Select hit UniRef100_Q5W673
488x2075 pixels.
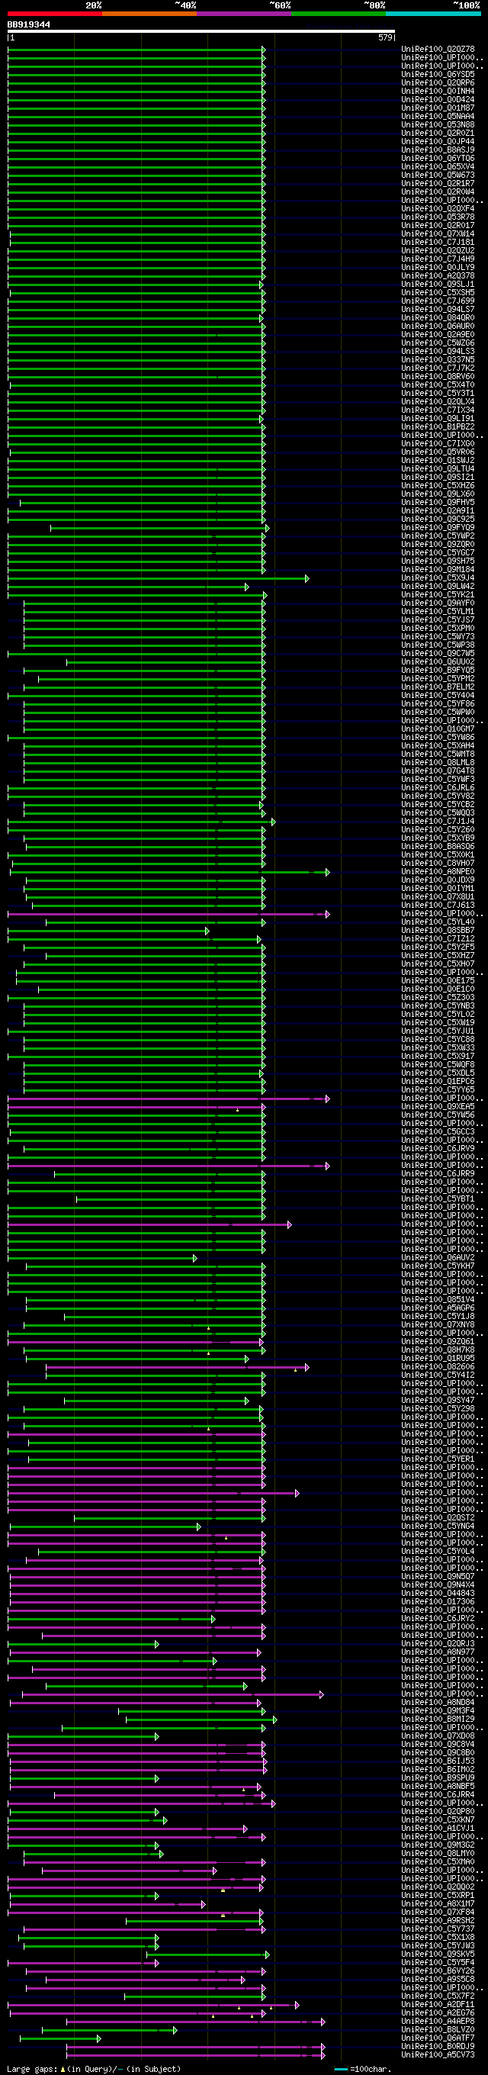pos(438,175)
